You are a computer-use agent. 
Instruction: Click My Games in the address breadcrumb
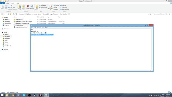29,14
